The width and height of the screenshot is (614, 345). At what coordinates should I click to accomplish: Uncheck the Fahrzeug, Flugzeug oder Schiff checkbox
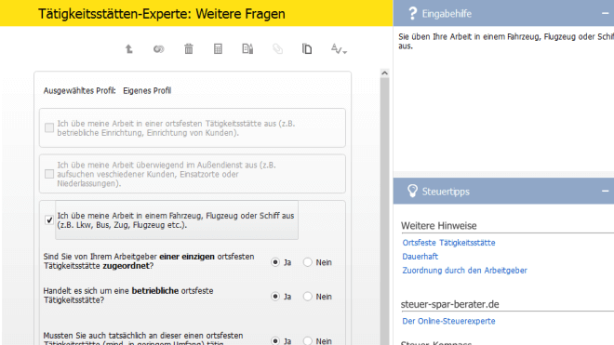click(x=49, y=220)
